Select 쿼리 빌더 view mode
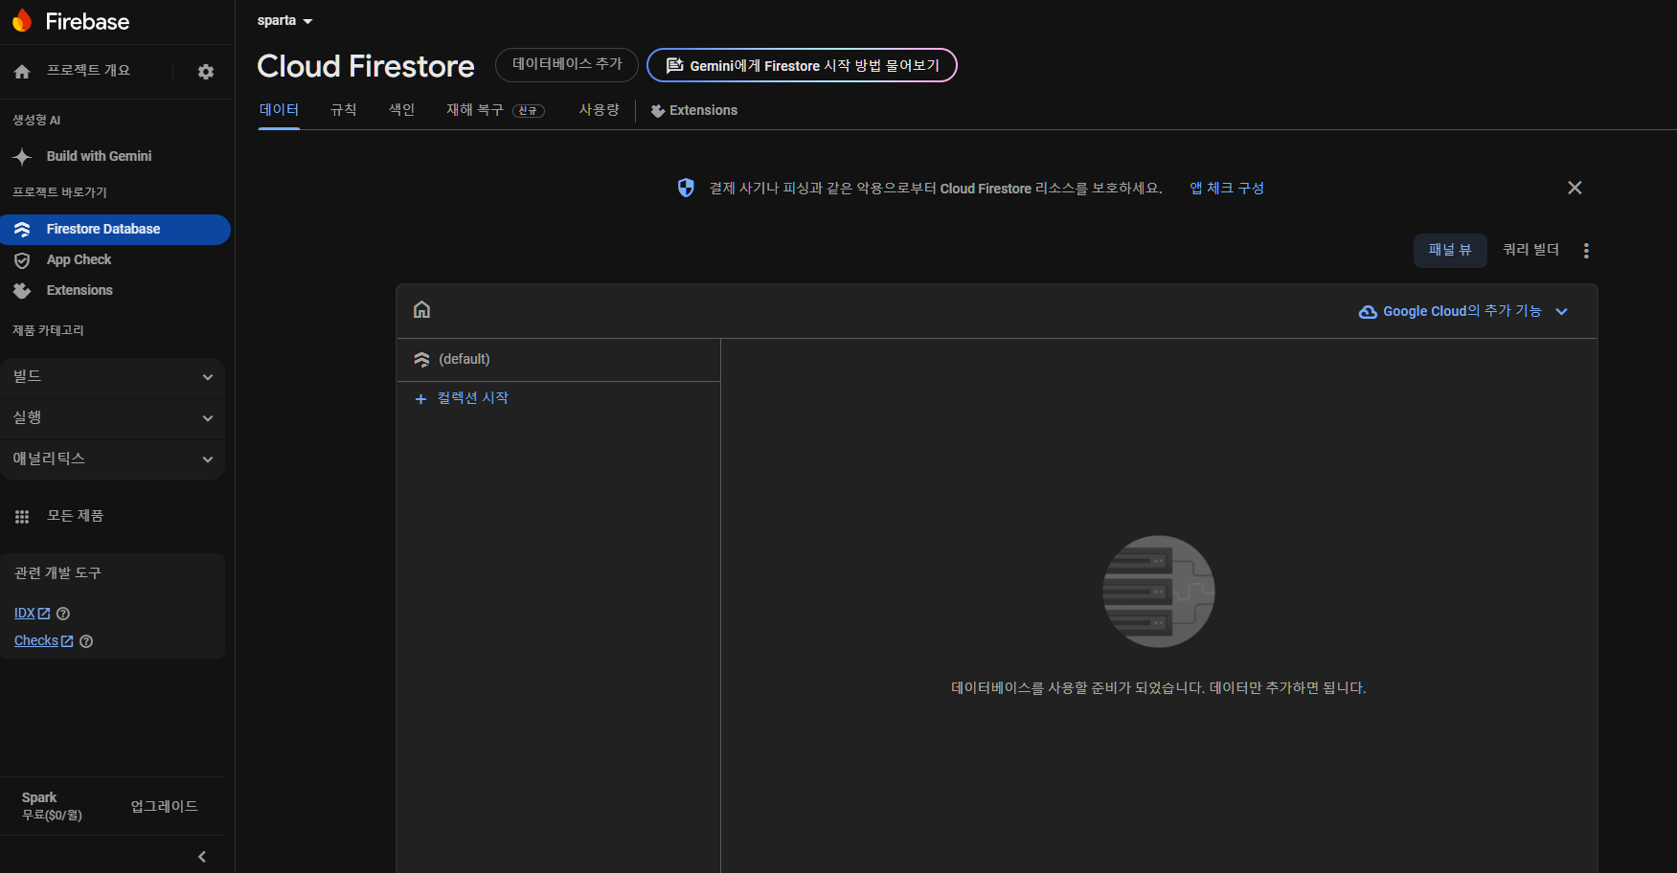 pos(1530,250)
